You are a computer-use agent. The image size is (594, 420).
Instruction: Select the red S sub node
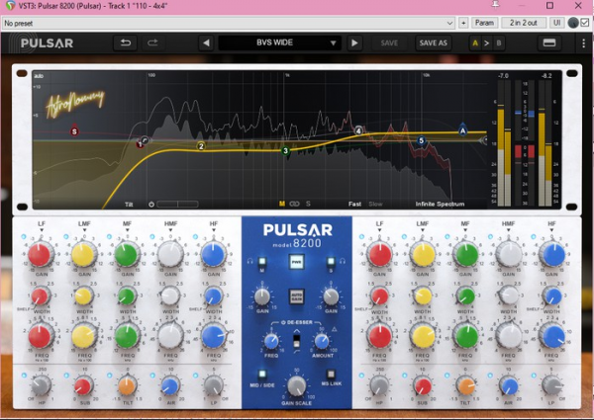click(x=74, y=131)
